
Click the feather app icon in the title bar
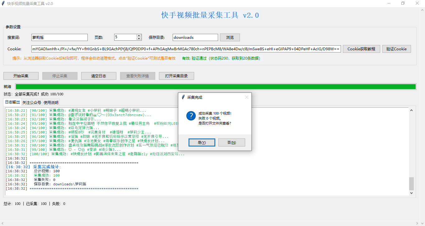click(3, 3)
